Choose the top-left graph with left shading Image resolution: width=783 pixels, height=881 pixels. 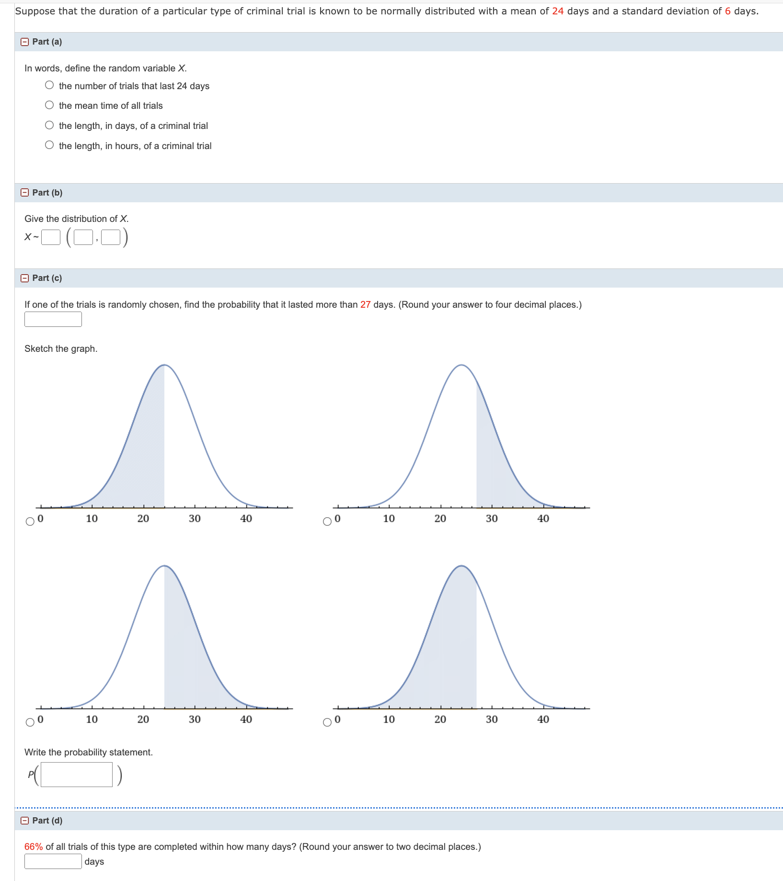[30, 521]
